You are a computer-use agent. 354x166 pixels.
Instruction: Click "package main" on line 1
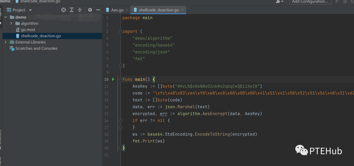137,18
